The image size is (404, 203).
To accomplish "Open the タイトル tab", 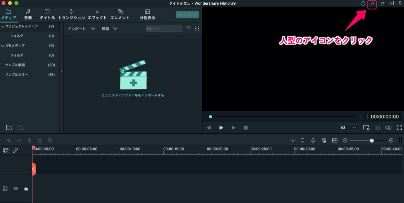I will (47, 14).
